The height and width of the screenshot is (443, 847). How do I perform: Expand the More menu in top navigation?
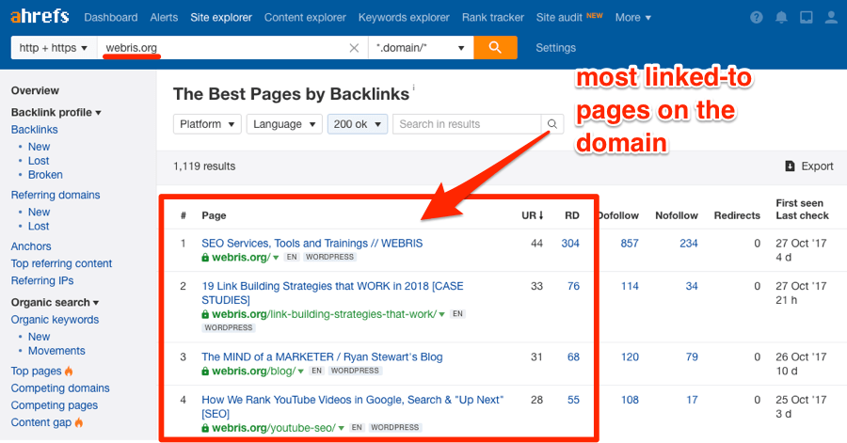[x=633, y=17]
